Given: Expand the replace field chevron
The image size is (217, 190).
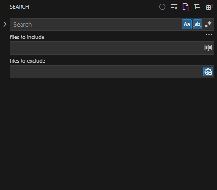Looking at the screenshot, I should tap(5, 24).
